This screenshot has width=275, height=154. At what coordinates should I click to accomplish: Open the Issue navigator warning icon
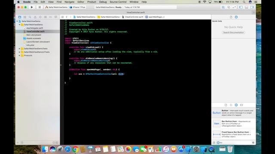coord(35,17)
